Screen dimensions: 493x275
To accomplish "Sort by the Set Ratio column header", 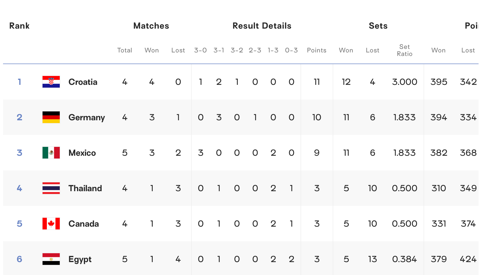I will tap(405, 50).
